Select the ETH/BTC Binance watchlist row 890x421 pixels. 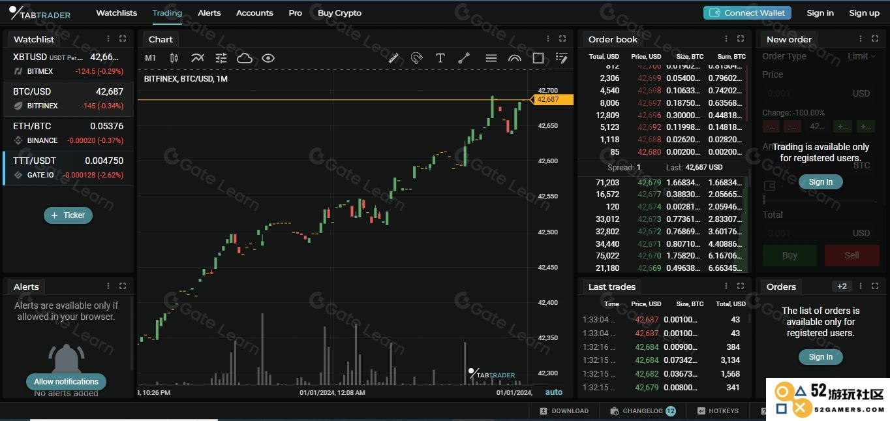(69, 133)
